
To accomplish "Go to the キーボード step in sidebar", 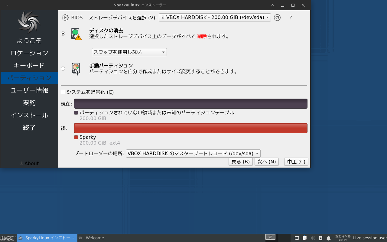I will click(x=29, y=65).
